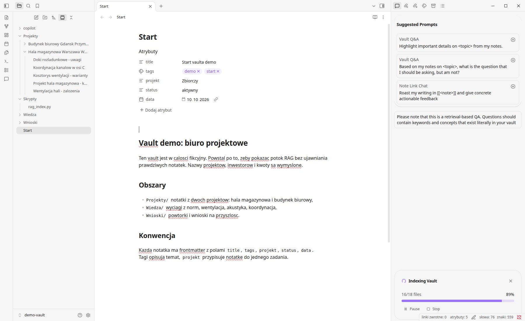Select the Start tab title

(x=104, y=6)
